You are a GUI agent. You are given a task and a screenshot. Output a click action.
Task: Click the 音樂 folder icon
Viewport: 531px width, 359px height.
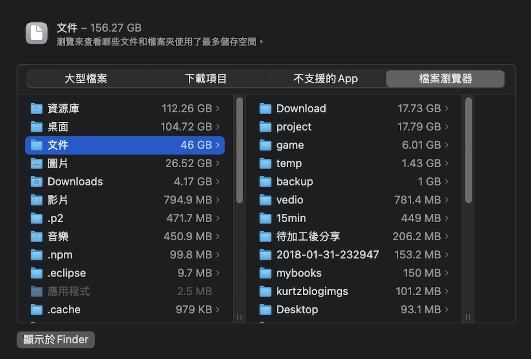[x=36, y=237]
